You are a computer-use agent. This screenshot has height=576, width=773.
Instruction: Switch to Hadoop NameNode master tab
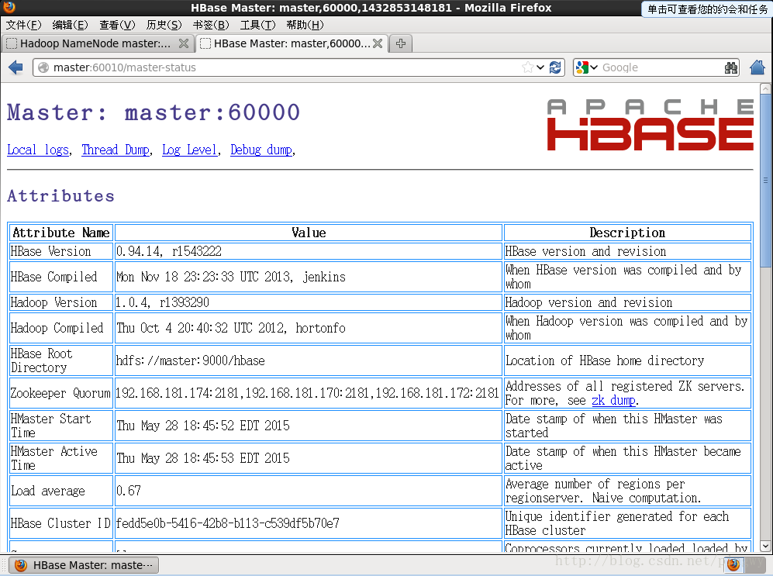[x=98, y=43]
